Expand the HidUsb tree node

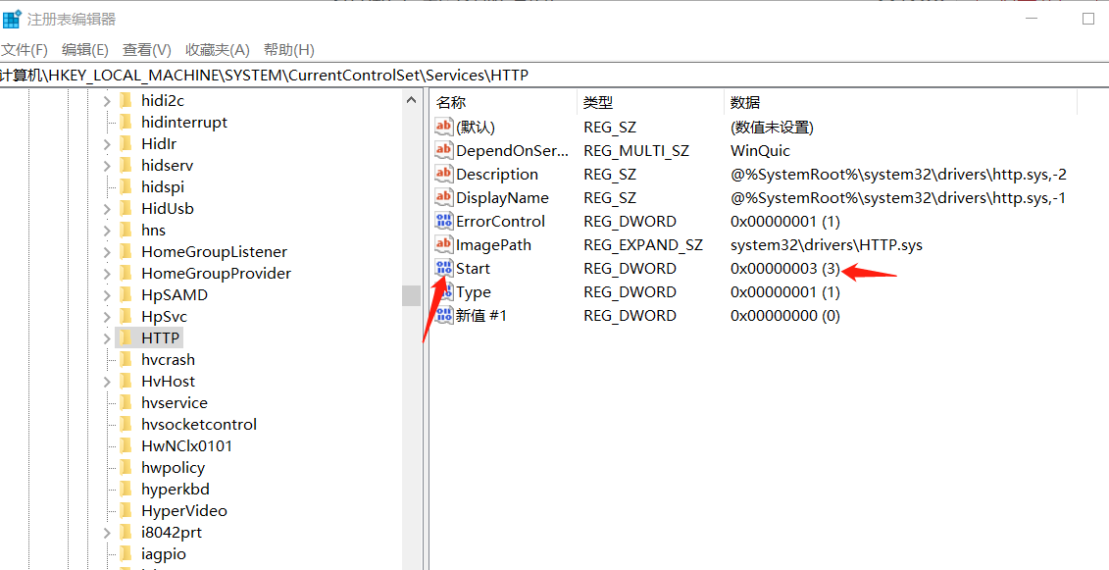click(107, 209)
